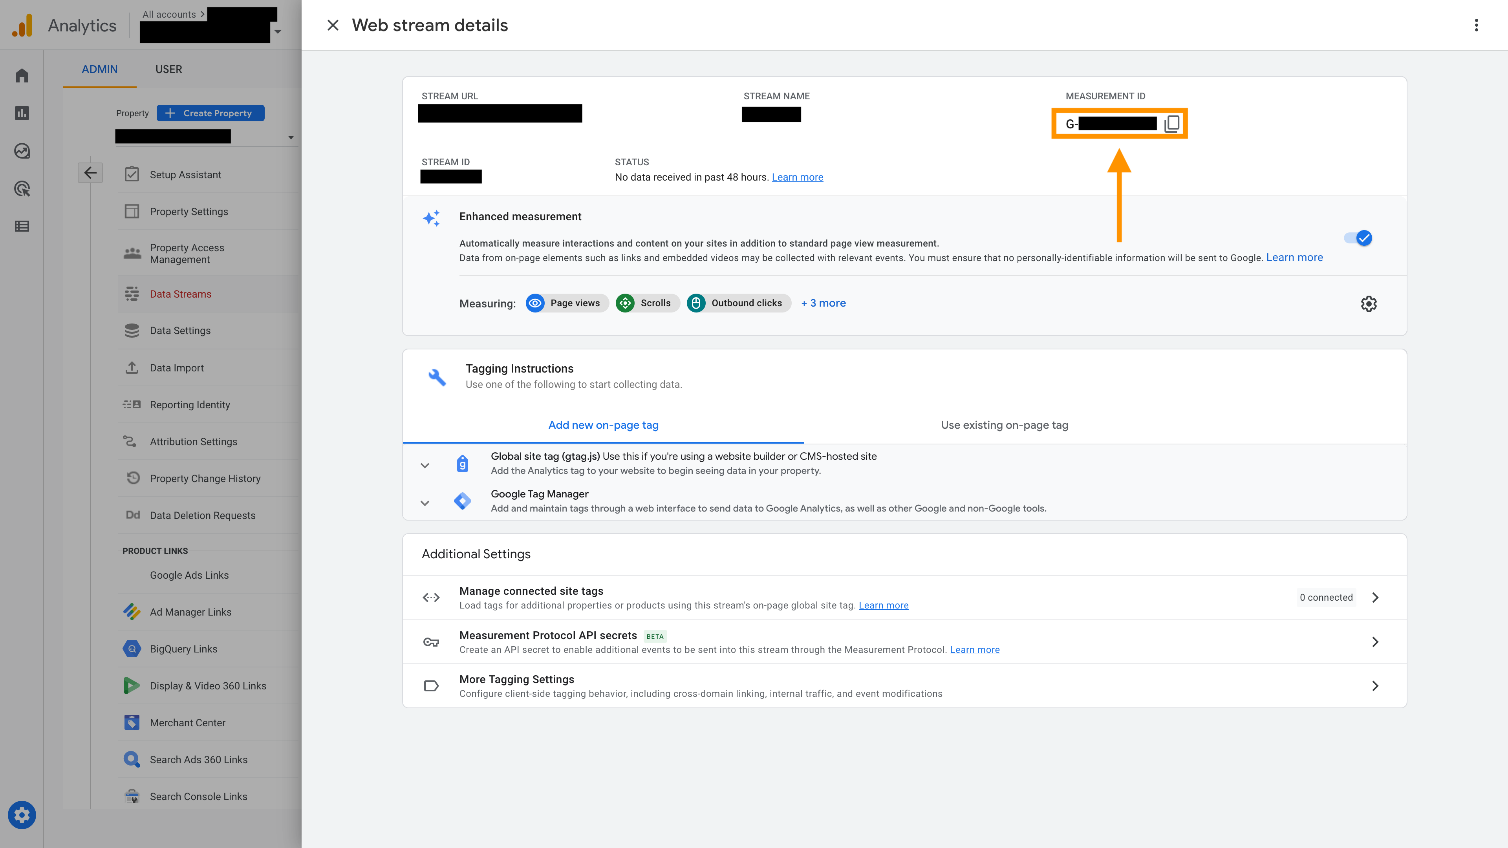The image size is (1508, 848).
Task: Copy the Measurement ID
Action: coord(1171,124)
